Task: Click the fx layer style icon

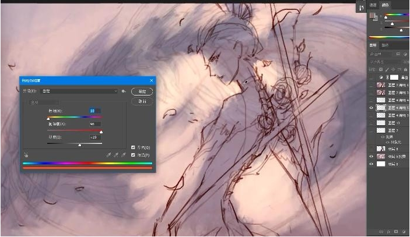Action: point(389,232)
